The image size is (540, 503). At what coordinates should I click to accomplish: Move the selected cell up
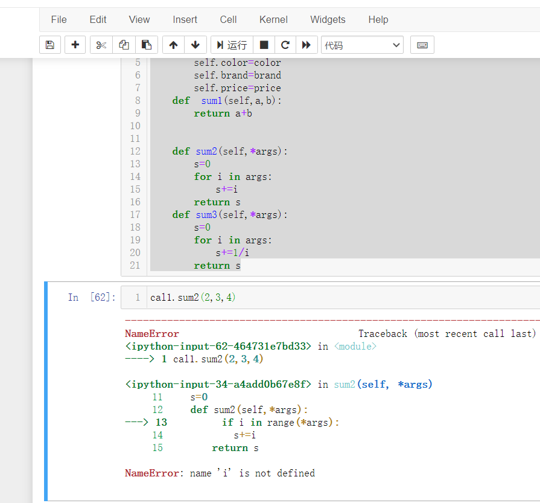click(174, 45)
